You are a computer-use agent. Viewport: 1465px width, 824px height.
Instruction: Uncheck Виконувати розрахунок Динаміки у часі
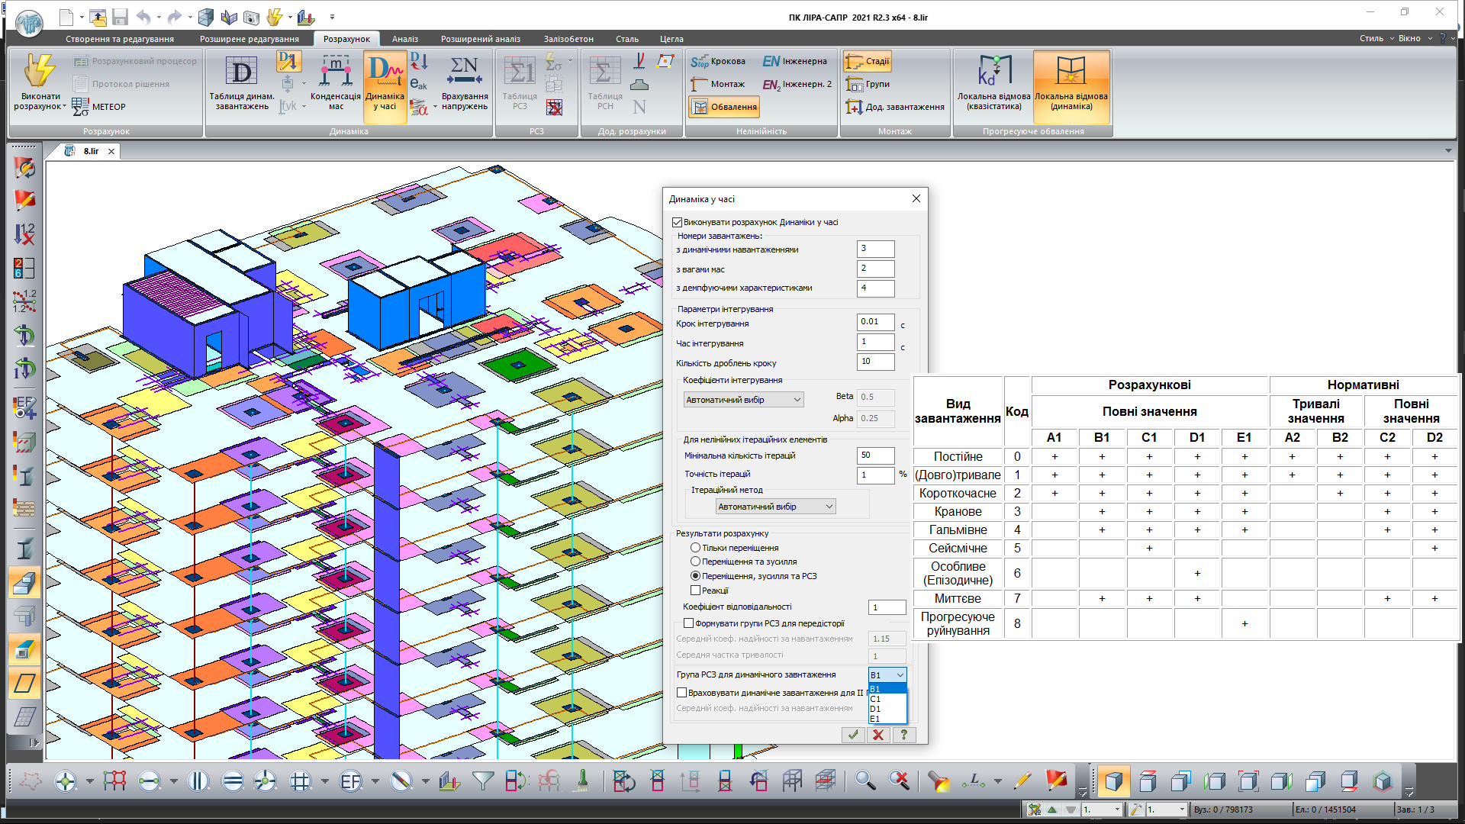point(677,223)
